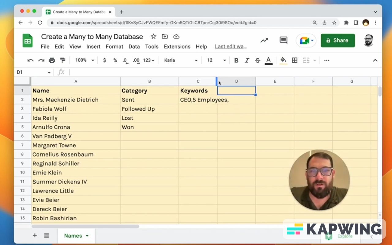This screenshot has height=245, width=392.
Task: Open the zoom 100% dropdown
Action: pos(85,60)
